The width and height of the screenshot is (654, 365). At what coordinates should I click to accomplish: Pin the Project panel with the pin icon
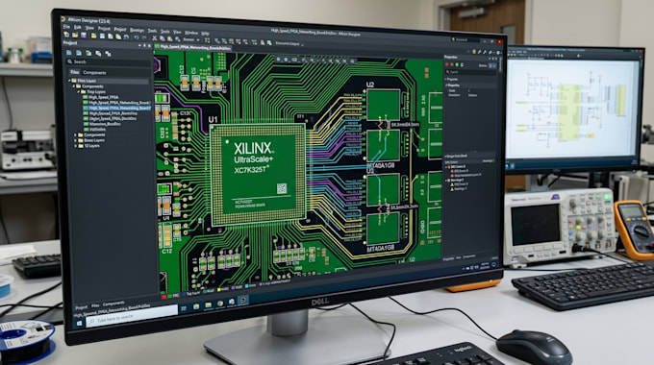(x=144, y=46)
